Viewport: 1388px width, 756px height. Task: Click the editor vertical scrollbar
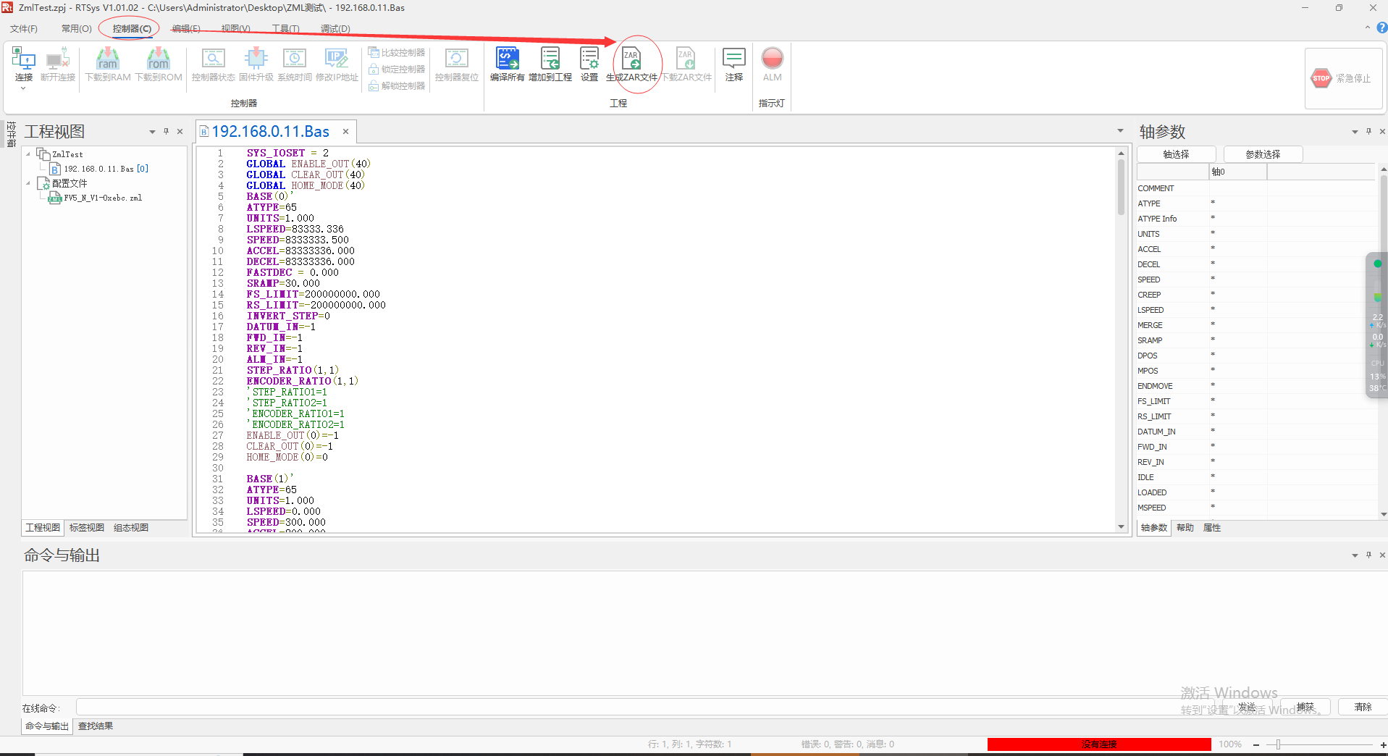point(1121,188)
